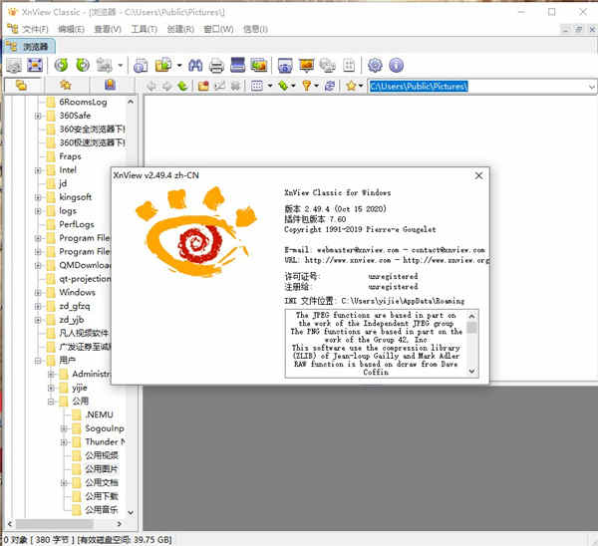Select the .NEMU folder
The height and width of the screenshot is (546, 598).
[99, 414]
